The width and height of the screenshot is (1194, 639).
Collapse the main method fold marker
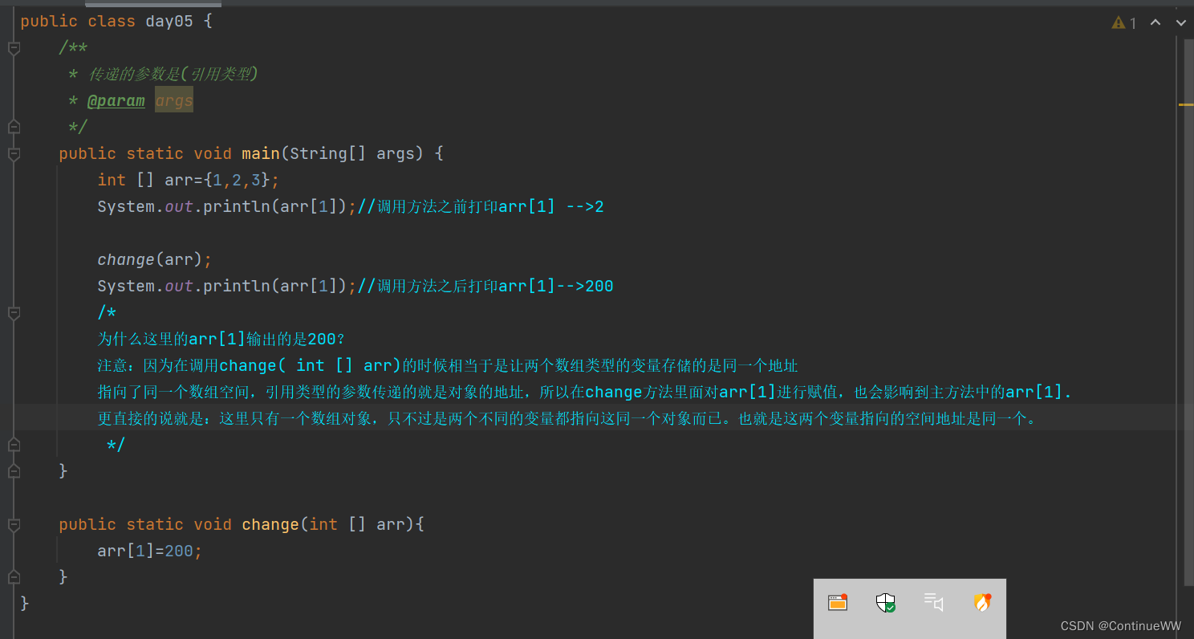click(x=14, y=153)
